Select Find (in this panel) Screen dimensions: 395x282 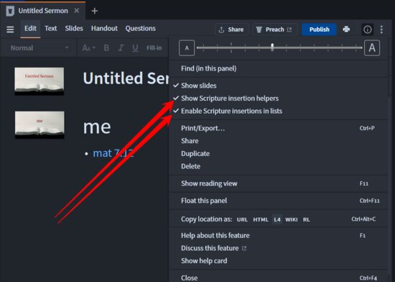[279, 68]
